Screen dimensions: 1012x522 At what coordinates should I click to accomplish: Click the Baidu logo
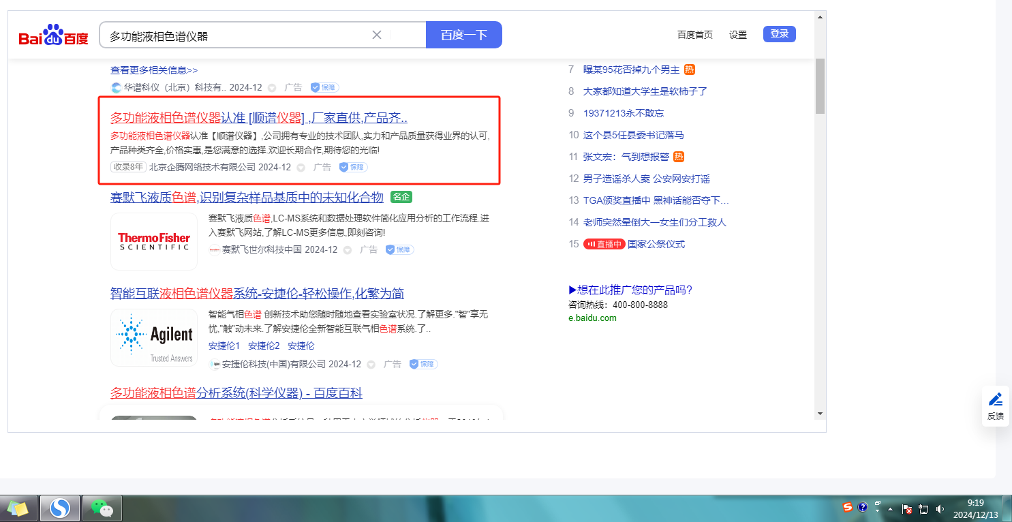[x=53, y=35]
